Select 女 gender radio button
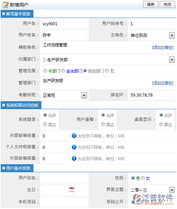 point(143,178)
